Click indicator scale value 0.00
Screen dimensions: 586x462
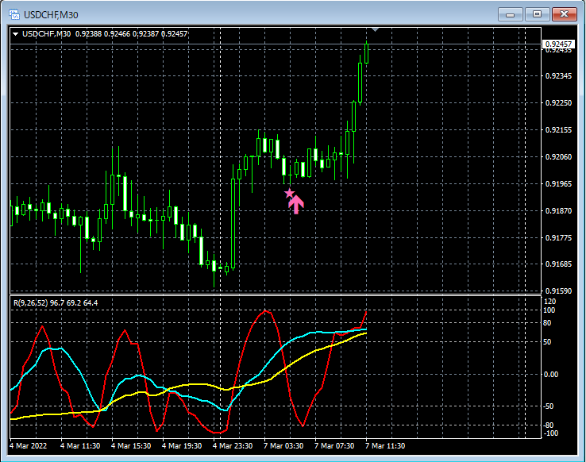(550, 375)
